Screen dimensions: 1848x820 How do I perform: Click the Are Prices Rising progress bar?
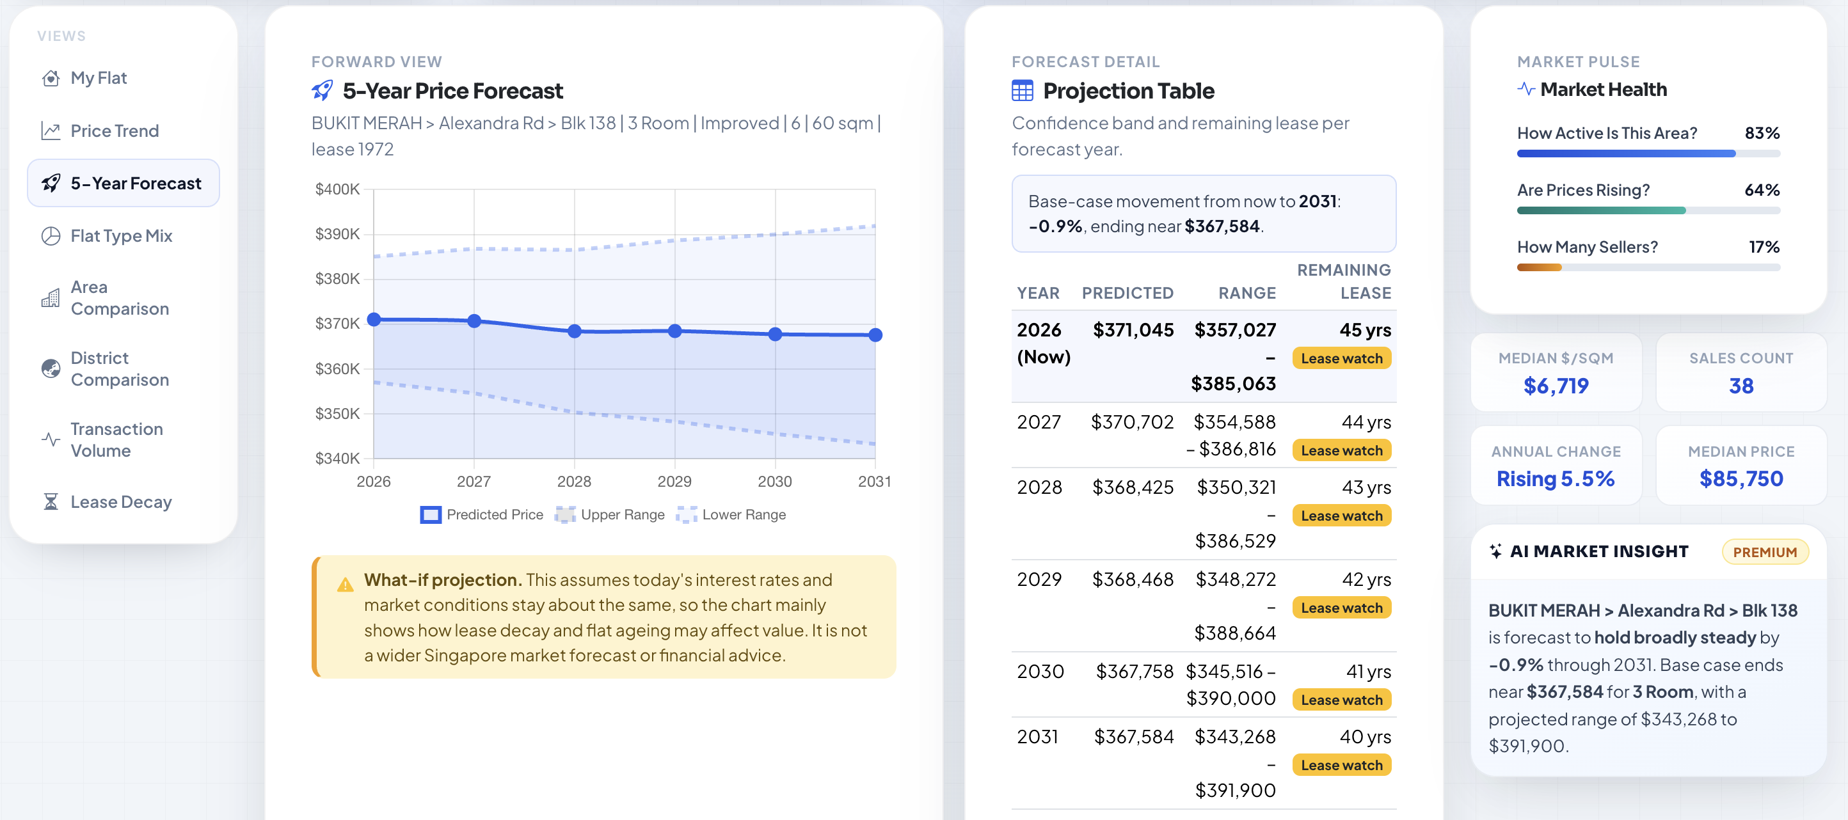(x=1648, y=210)
